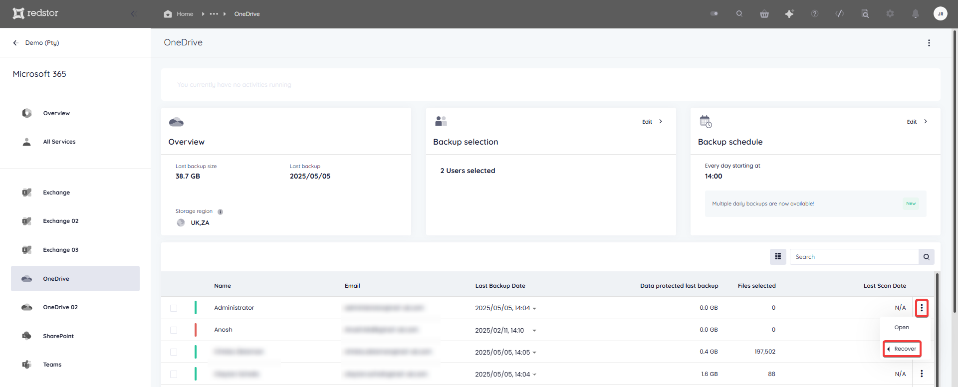Expand 2025/05/05, 14:05 backup date dropdown
958x387 pixels.
click(x=534, y=353)
